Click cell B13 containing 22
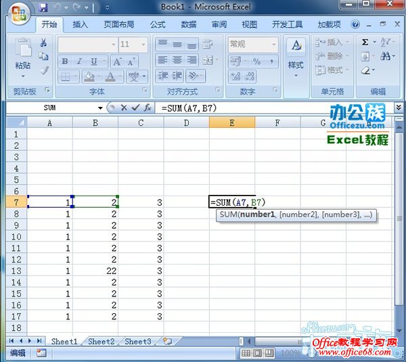This screenshot has height=362, width=406. [x=95, y=271]
